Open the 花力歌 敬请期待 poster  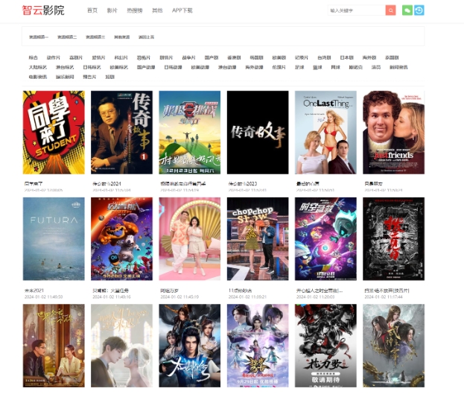(x=325, y=346)
